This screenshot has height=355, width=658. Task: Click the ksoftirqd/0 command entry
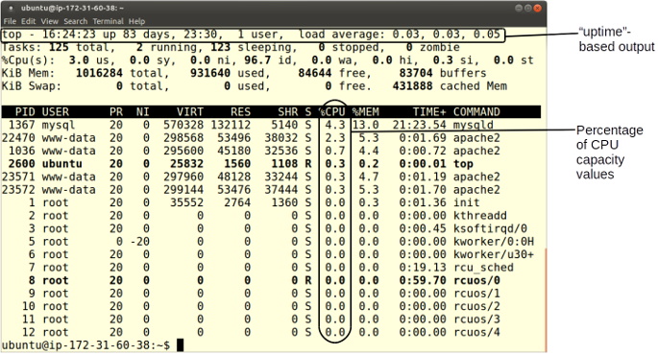point(490,229)
